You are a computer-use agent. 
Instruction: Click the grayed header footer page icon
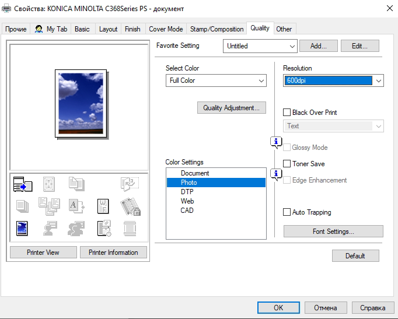(x=130, y=229)
